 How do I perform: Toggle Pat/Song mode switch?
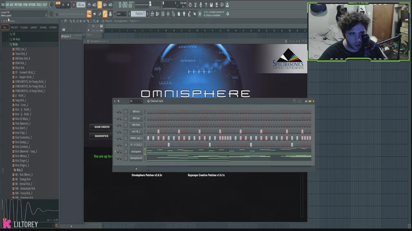(x=58, y=5)
